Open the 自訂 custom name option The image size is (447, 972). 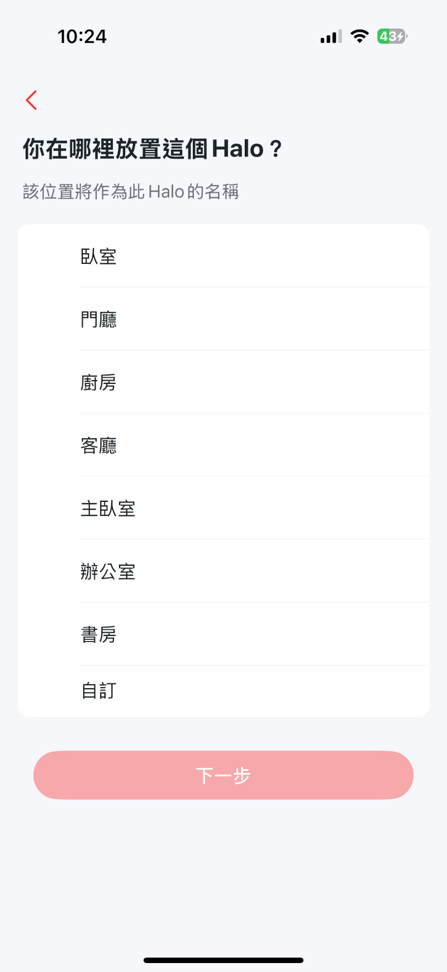(x=99, y=691)
